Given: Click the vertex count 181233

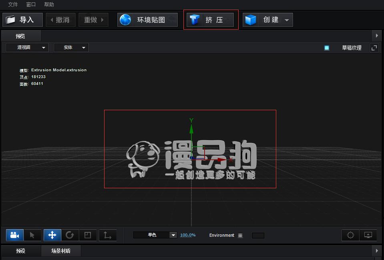Looking at the screenshot, I should pyautogui.click(x=38, y=77).
